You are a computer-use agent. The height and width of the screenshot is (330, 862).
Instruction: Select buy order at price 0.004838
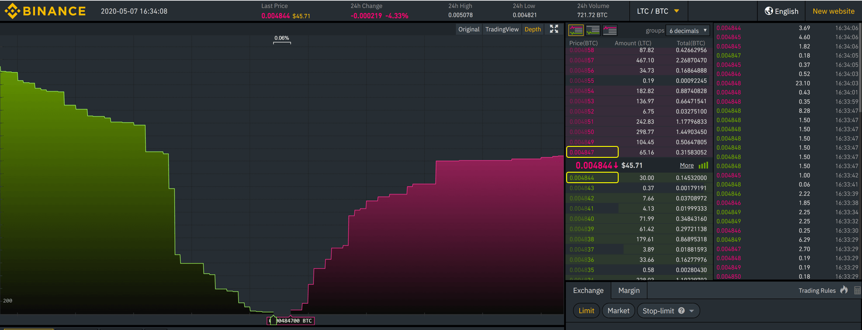[639, 240]
